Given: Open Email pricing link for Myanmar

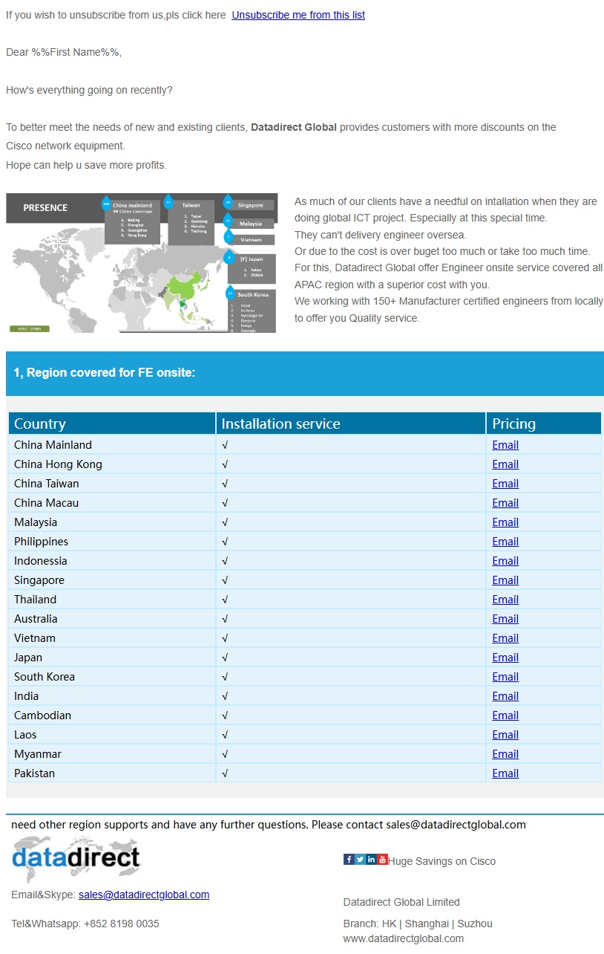Looking at the screenshot, I should pyautogui.click(x=505, y=754).
